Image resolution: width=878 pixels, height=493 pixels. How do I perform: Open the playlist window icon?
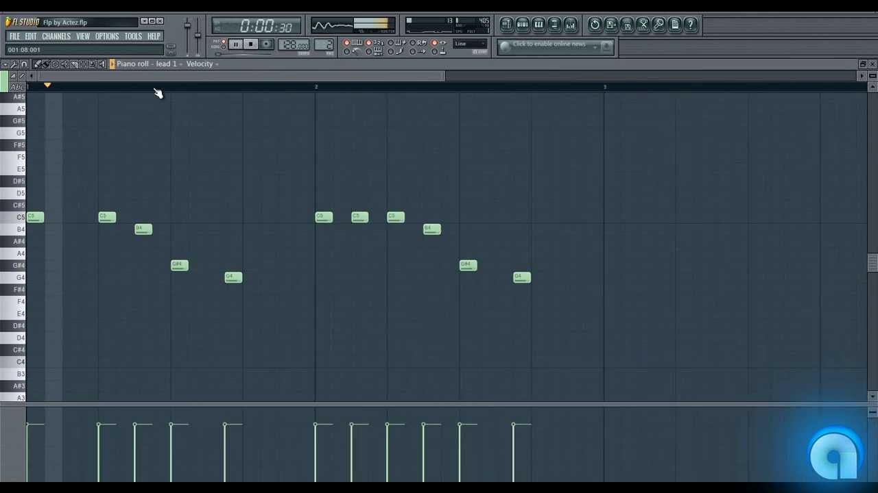pos(506,25)
